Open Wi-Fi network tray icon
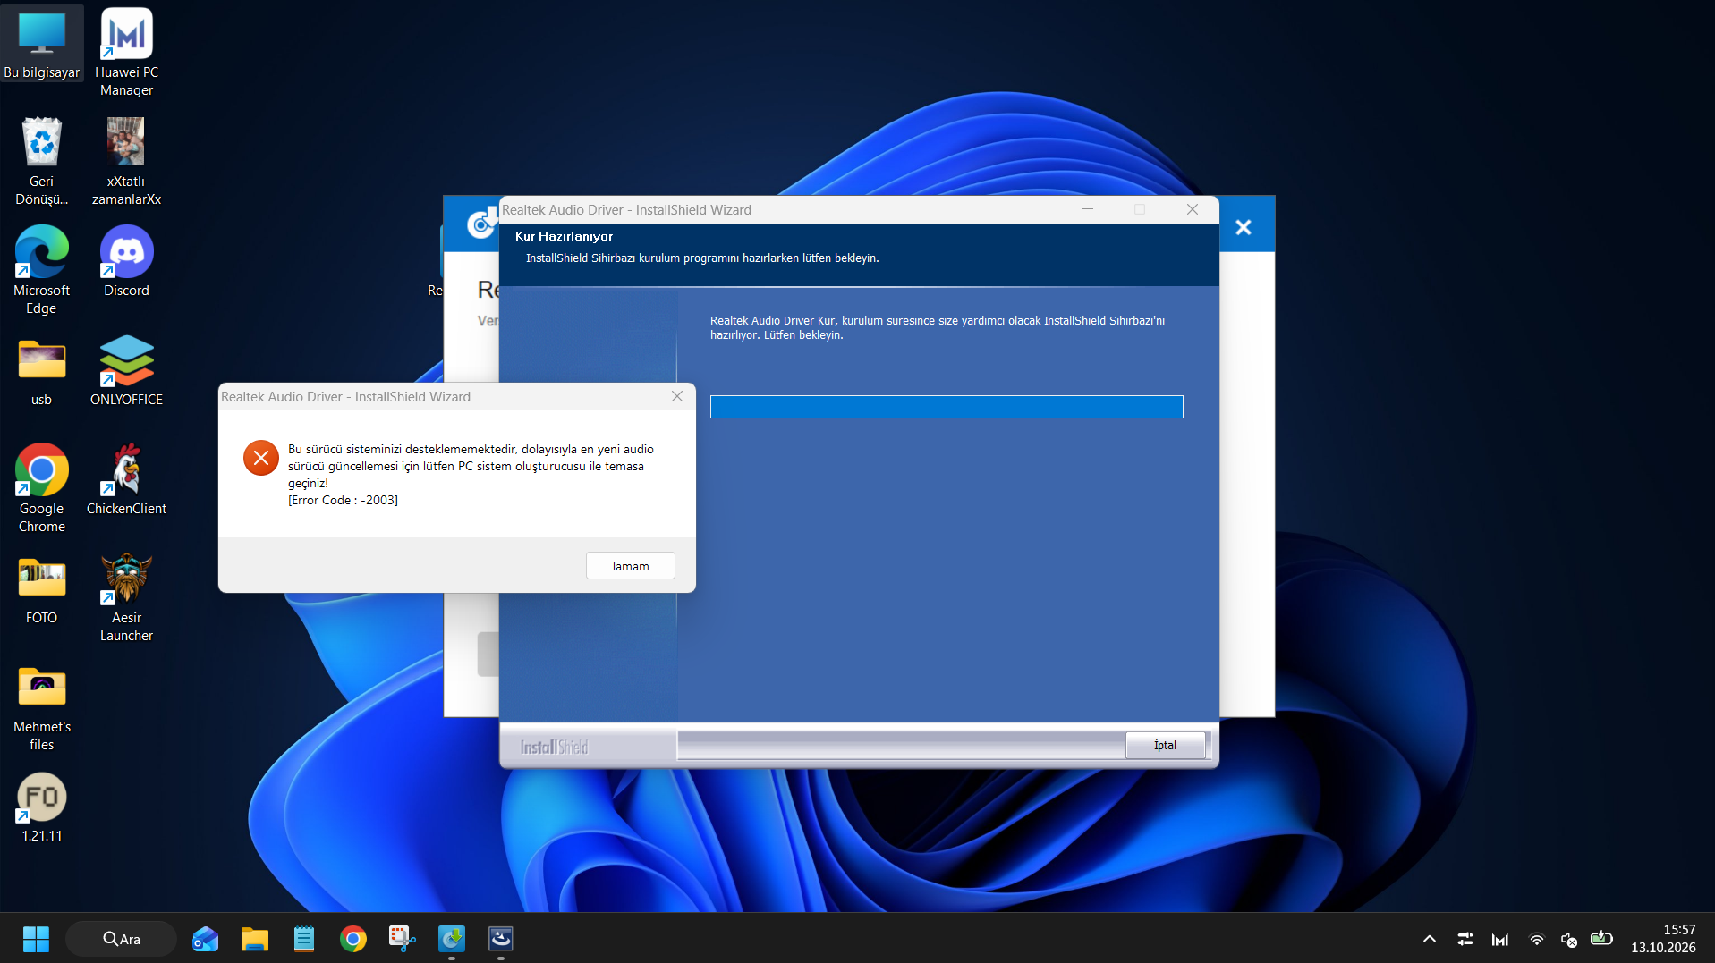Screen dimensions: 1715x963 1536,939
